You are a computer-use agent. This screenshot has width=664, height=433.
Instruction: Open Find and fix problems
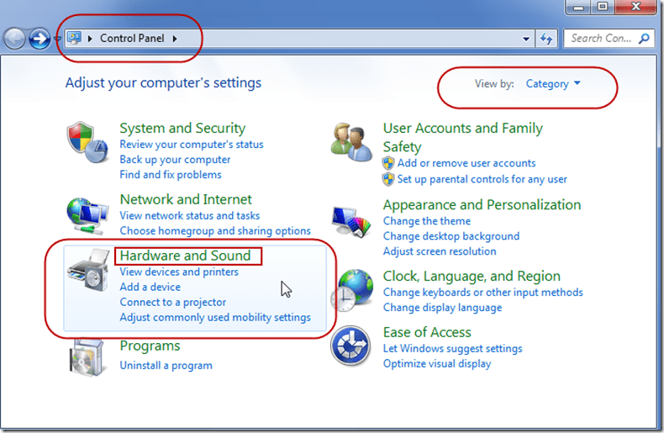pyautogui.click(x=171, y=175)
